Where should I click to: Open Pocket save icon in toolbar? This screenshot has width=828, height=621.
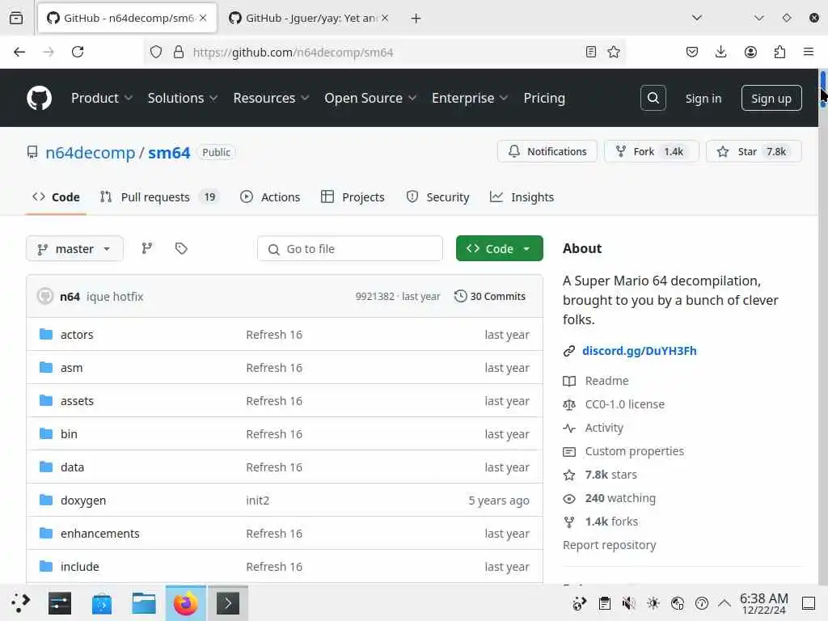pyautogui.click(x=692, y=52)
